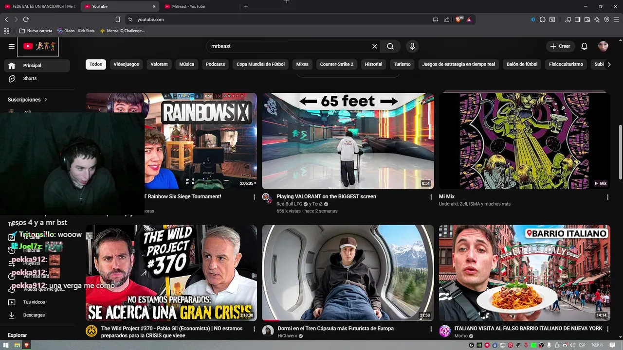The width and height of the screenshot is (623, 350).
Task: Open Wild Project #370 video thumbnail
Action: pyautogui.click(x=171, y=273)
